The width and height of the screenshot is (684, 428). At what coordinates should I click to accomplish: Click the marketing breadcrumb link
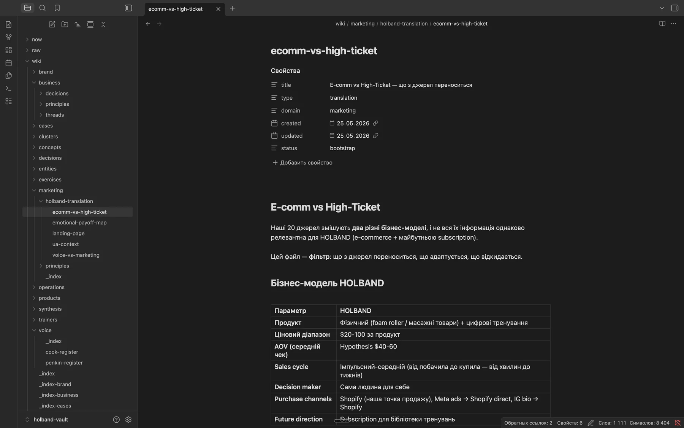pyautogui.click(x=363, y=24)
